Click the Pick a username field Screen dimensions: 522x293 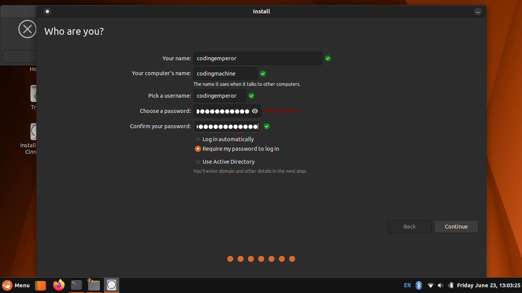pyautogui.click(x=220, y=96)
